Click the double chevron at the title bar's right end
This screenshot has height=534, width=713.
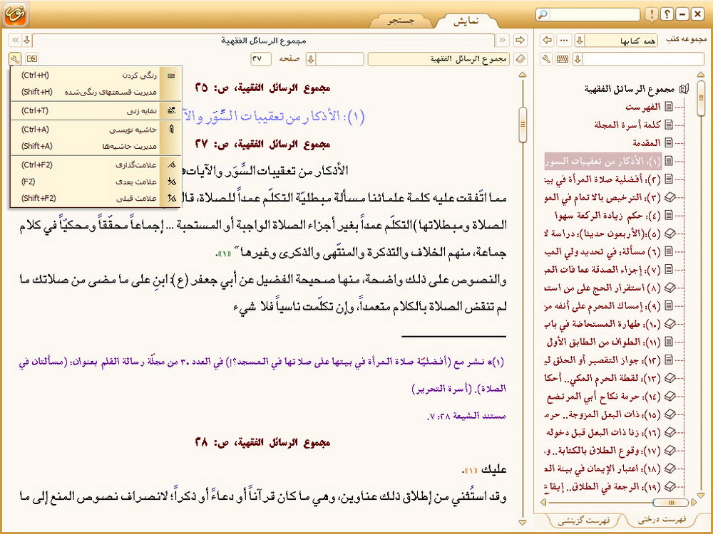coord(502,41)
